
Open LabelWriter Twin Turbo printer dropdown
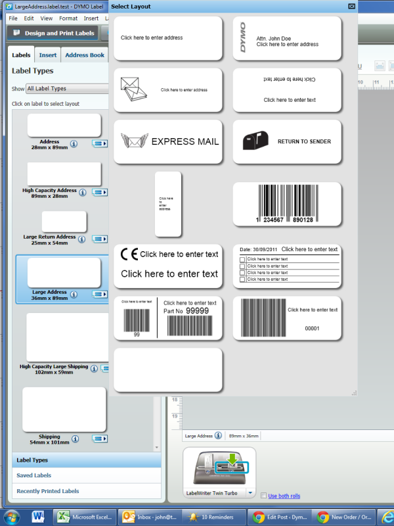click(250, 492)
